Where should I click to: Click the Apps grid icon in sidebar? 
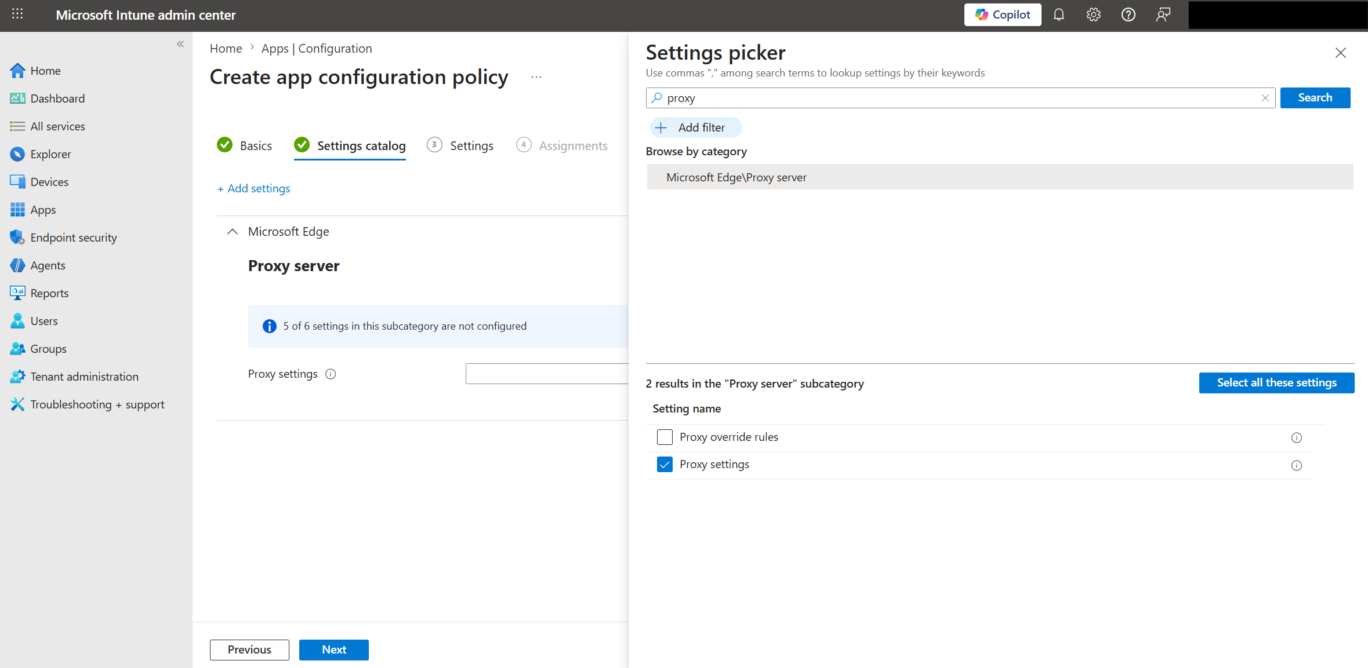pos(17,210)
